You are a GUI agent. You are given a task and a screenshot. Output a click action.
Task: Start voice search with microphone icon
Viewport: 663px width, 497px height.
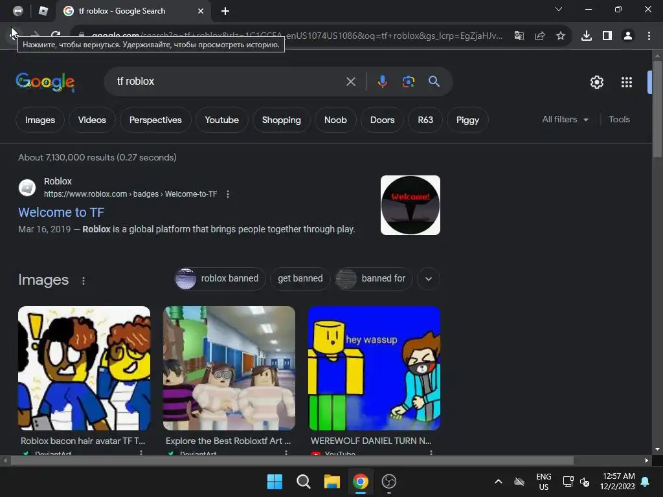click(x=382, y=82)
